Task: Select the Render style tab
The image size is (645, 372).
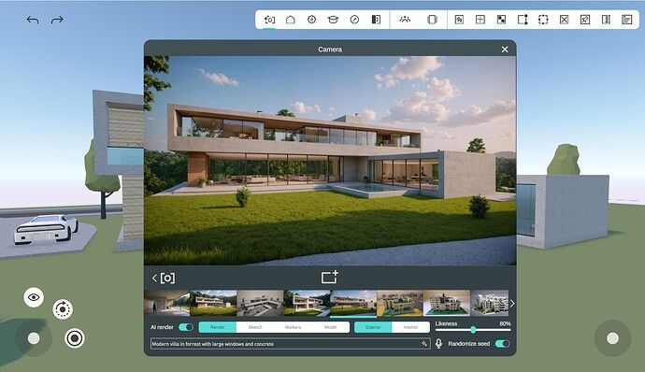Action: [x=217, y=327]
